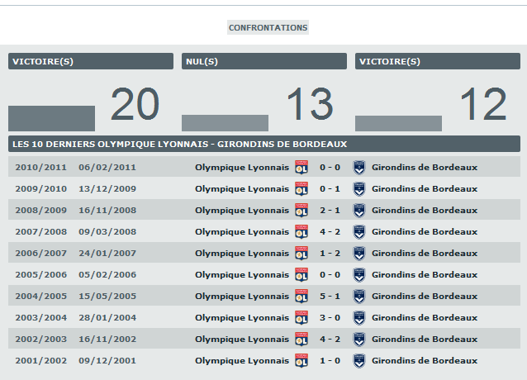Click the 5 - 1 score from 15/05/2005
Viewport: 527px width, 380px height.
330,297
